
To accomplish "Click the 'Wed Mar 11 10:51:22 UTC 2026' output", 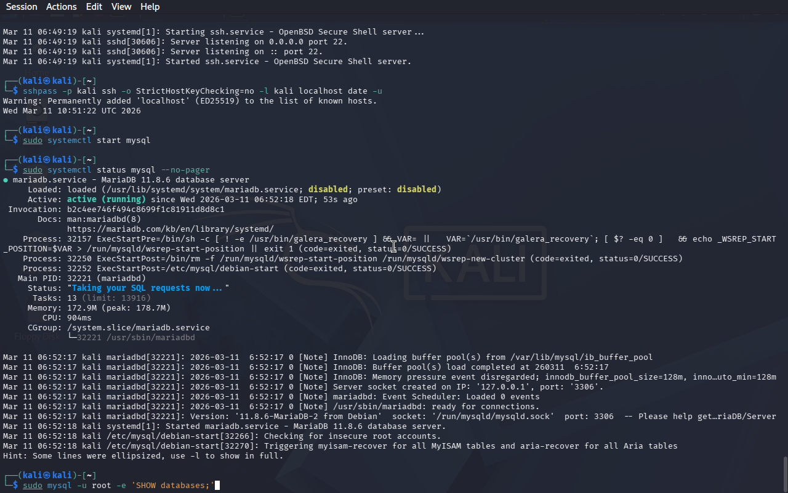I will [71, 111].
